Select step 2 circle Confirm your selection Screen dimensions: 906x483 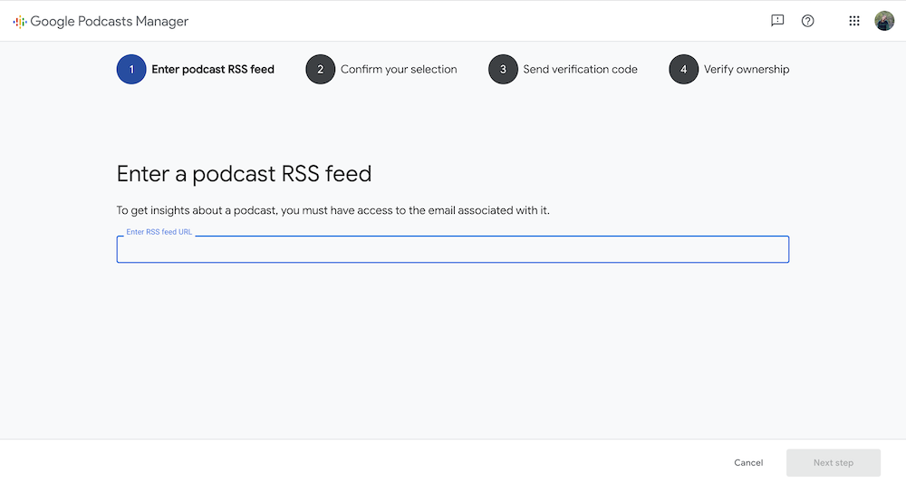click(x=320, y=70)
